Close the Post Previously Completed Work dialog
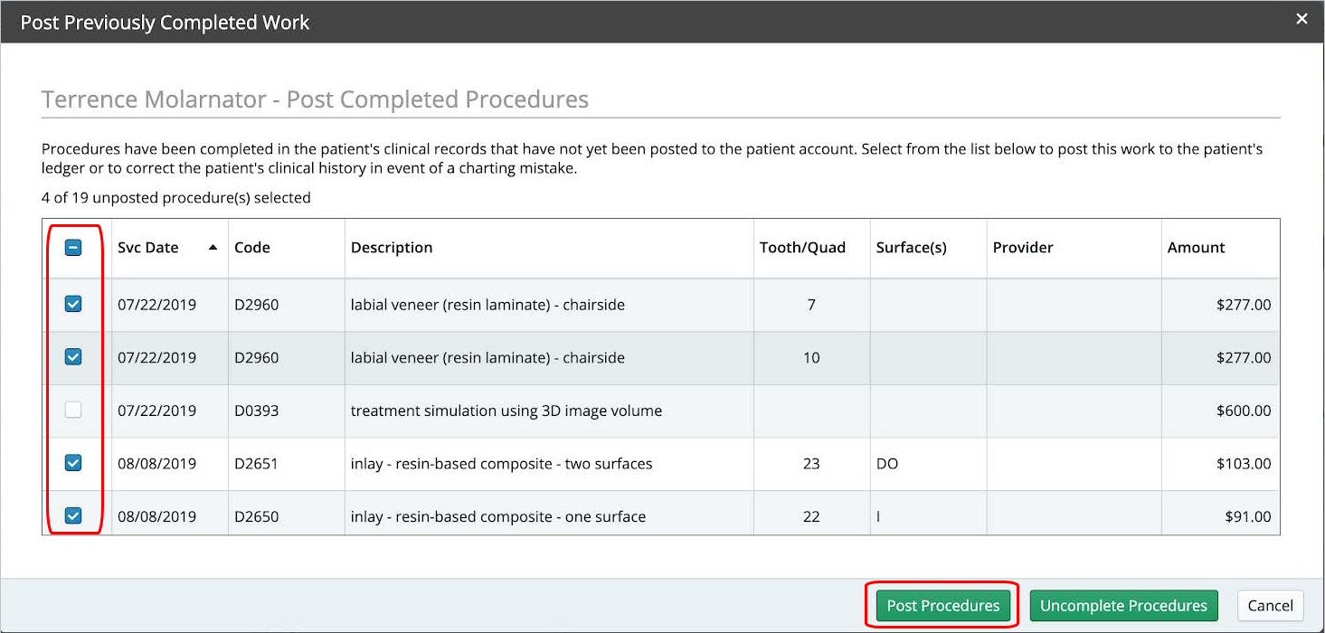This screenshot has height=633, width=1325. click(1301, 19)
